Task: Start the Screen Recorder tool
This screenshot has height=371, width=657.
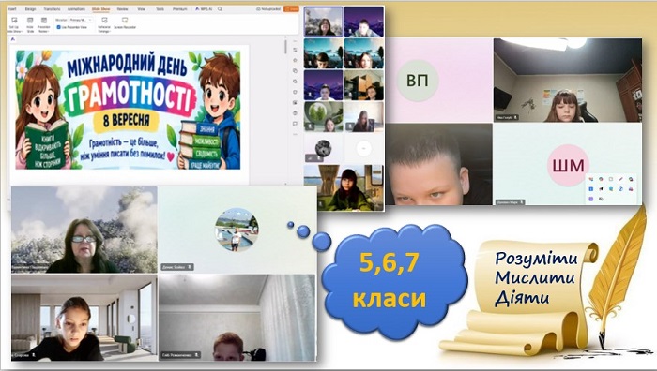Action: point(125,23)
